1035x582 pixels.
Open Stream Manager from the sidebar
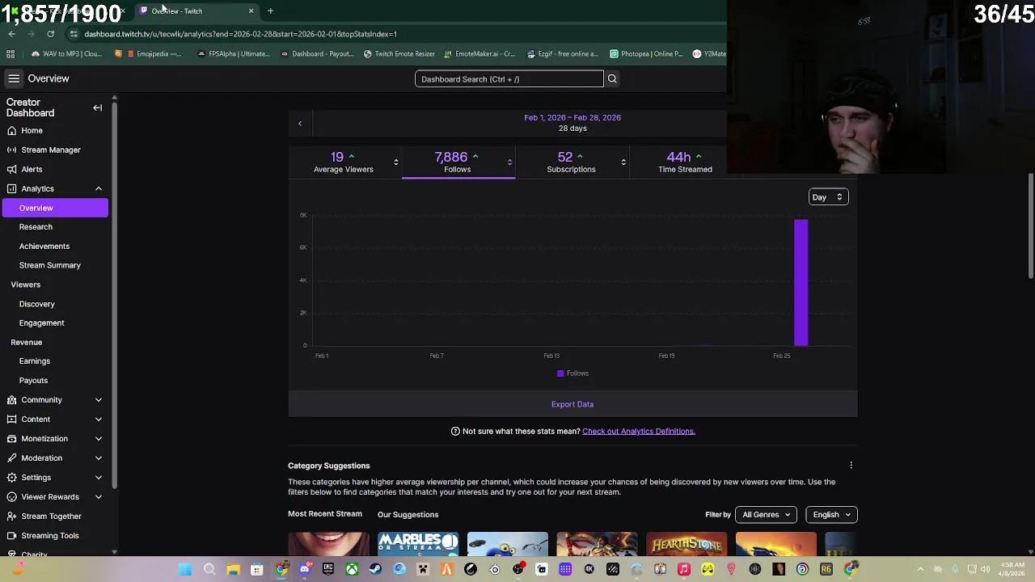[51, 150]
